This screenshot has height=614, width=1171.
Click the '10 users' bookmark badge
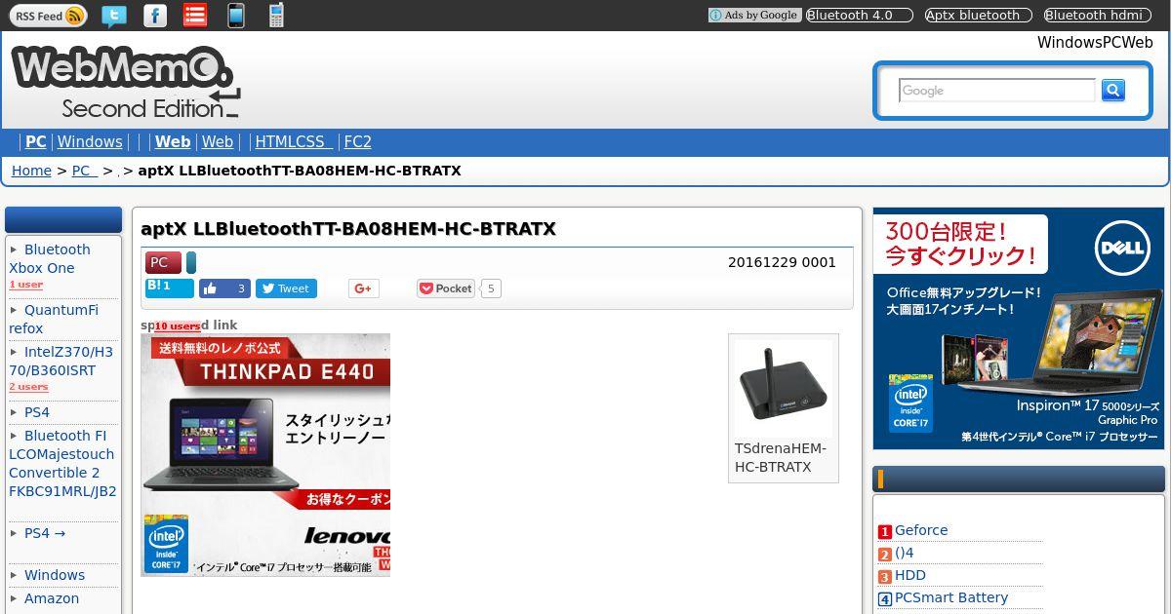click(x=178, y=326)
